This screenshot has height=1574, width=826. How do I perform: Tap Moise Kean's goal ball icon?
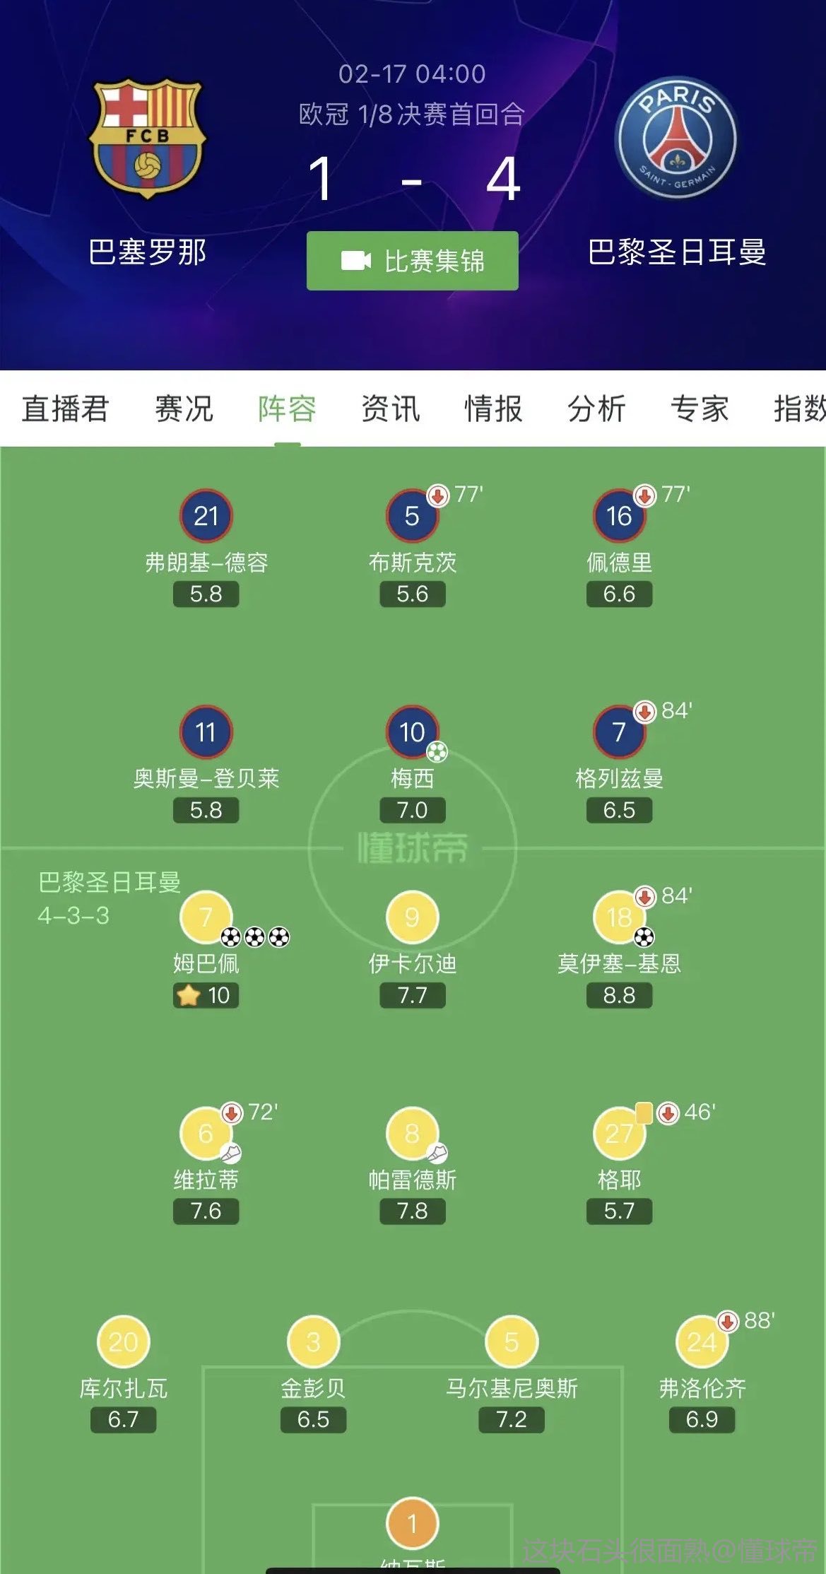click(x=644, y=937)
